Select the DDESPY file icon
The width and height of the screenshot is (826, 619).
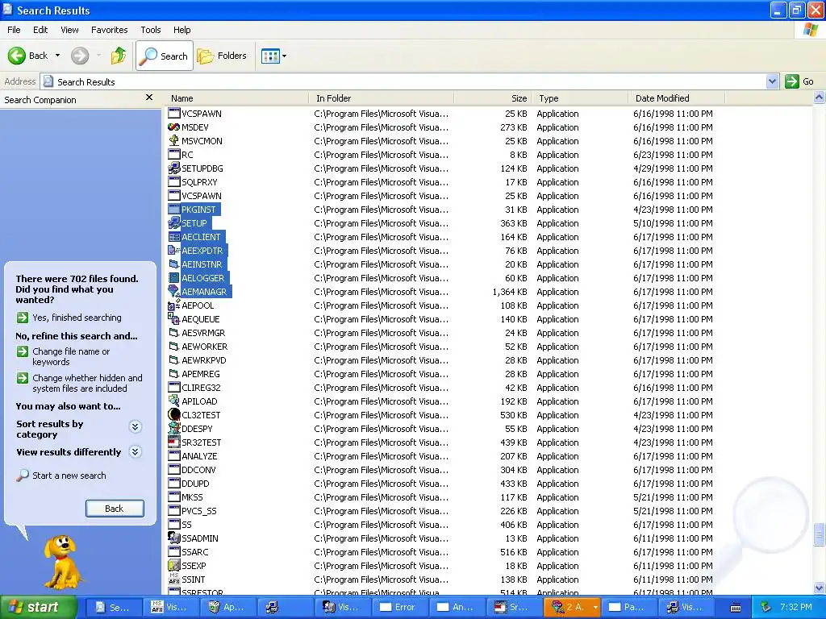coord(174,429)
